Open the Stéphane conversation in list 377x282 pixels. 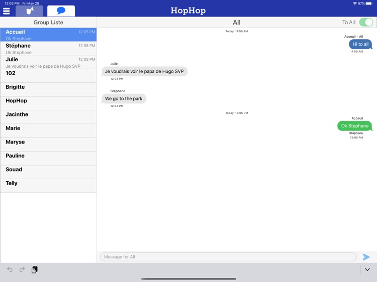click(48, 49)
